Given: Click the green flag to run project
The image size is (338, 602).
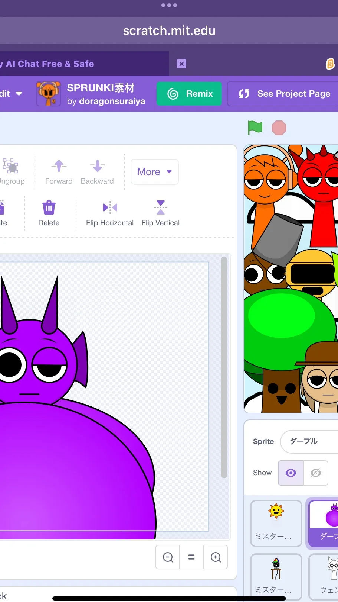Looking at the screenshot, I should point(255,128).
